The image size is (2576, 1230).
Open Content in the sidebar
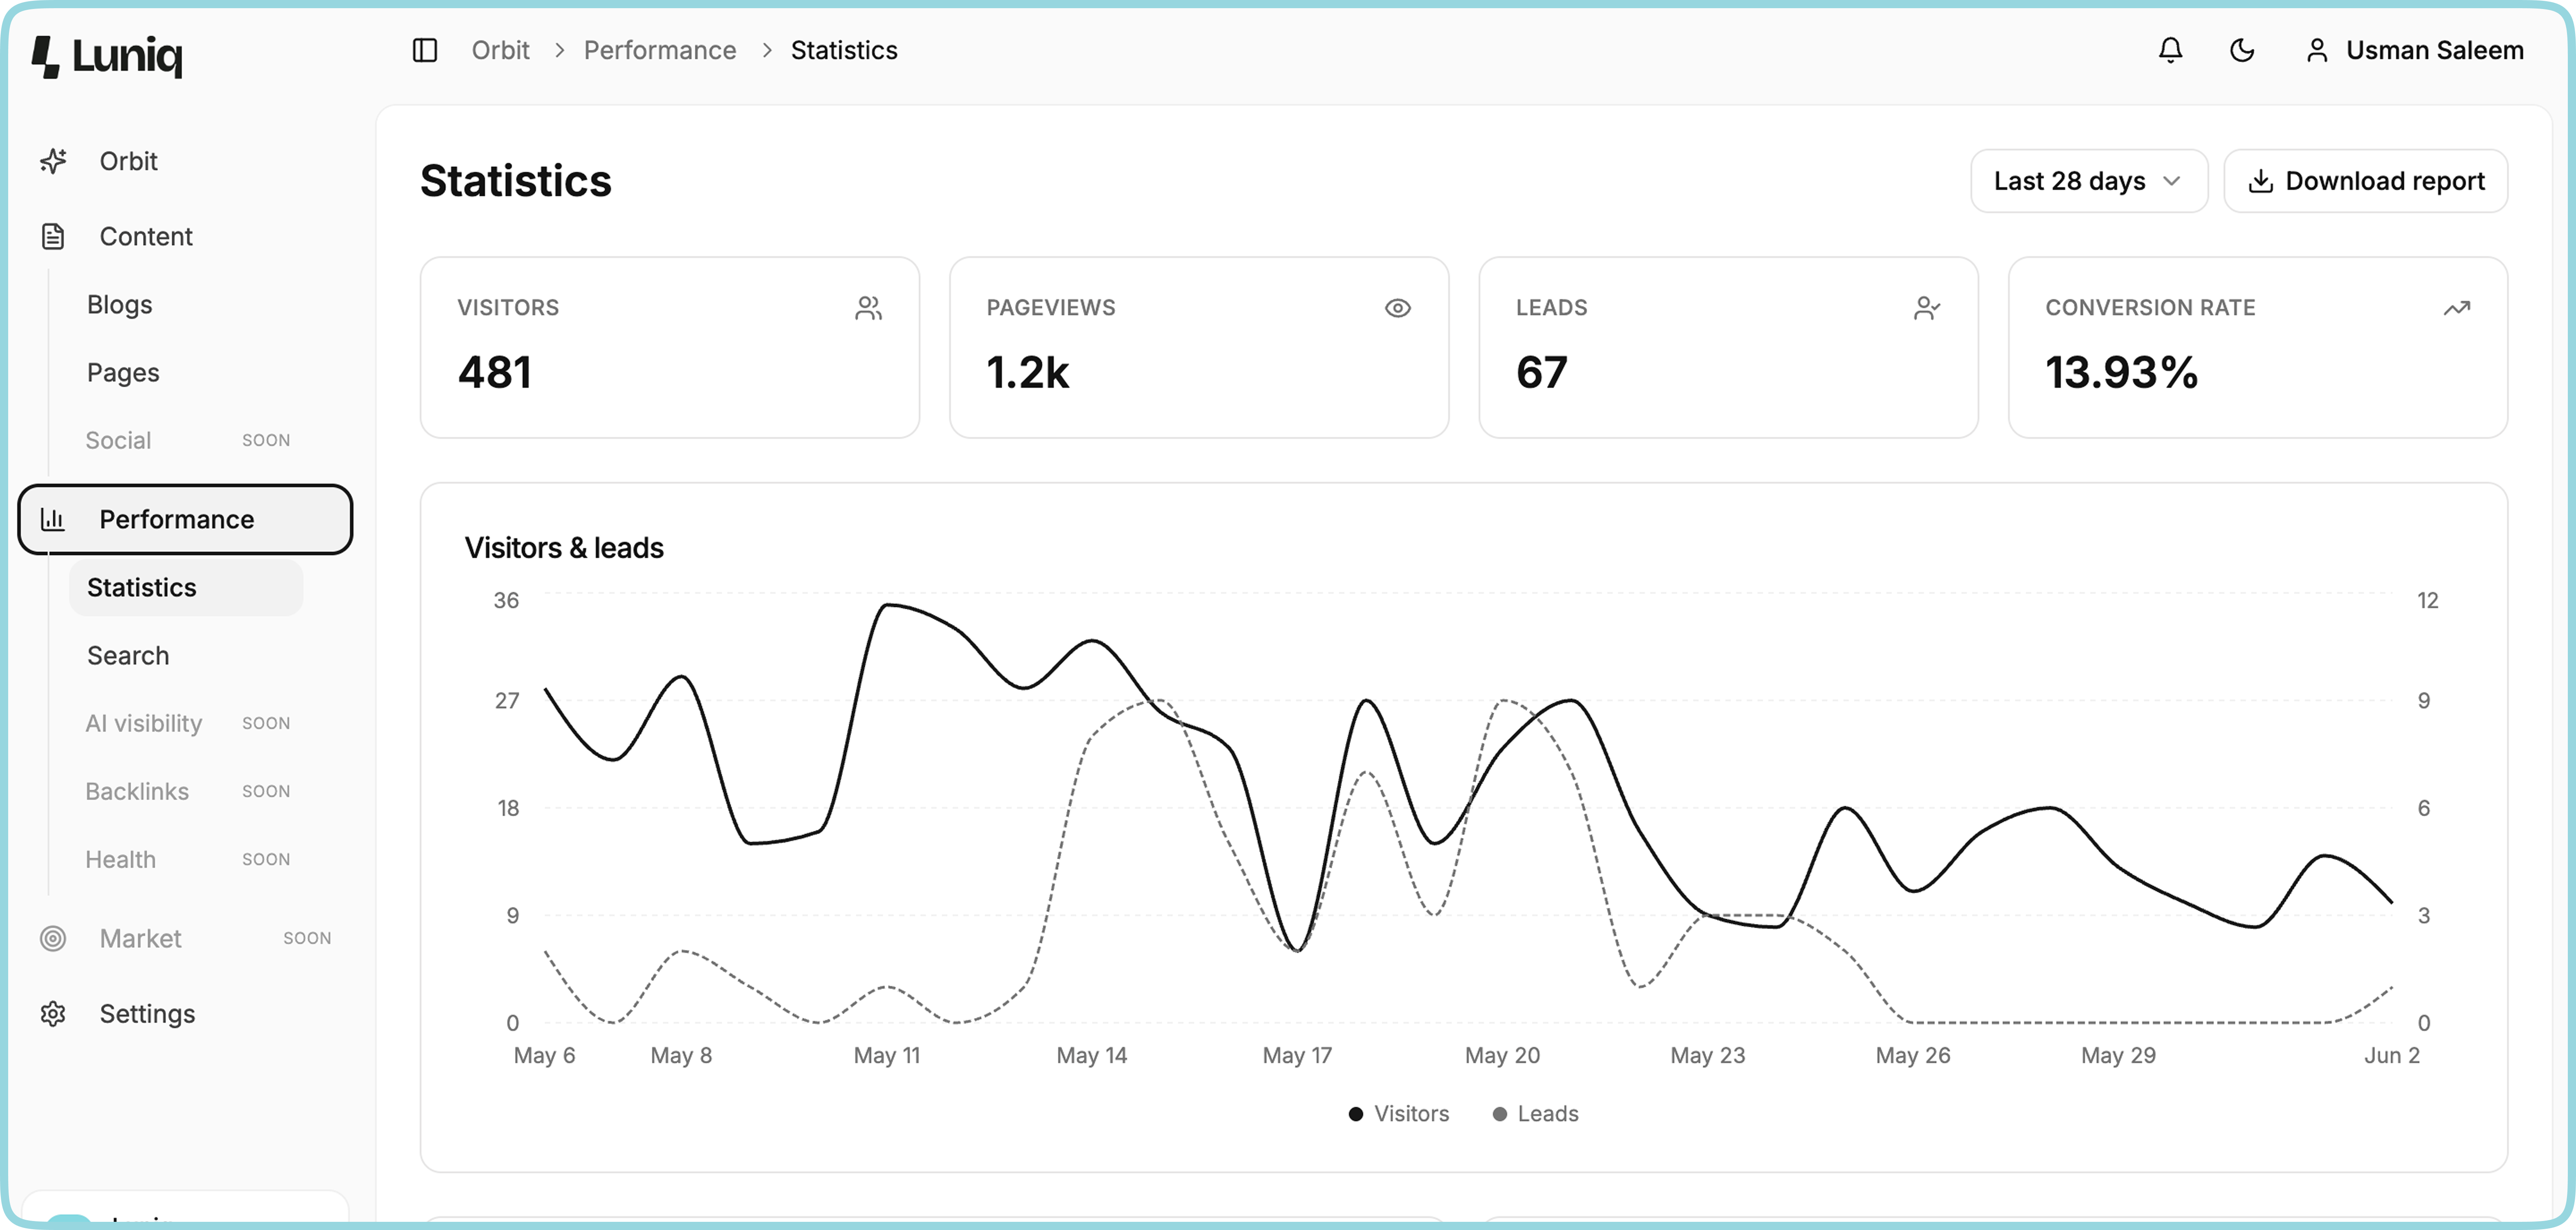click(185, 236)
